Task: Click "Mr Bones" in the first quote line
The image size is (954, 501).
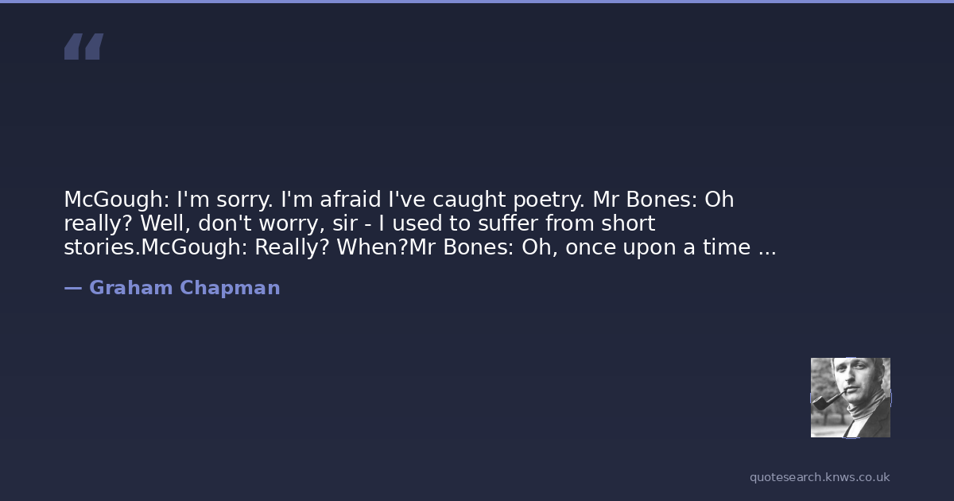Action: tap(642, 200)
